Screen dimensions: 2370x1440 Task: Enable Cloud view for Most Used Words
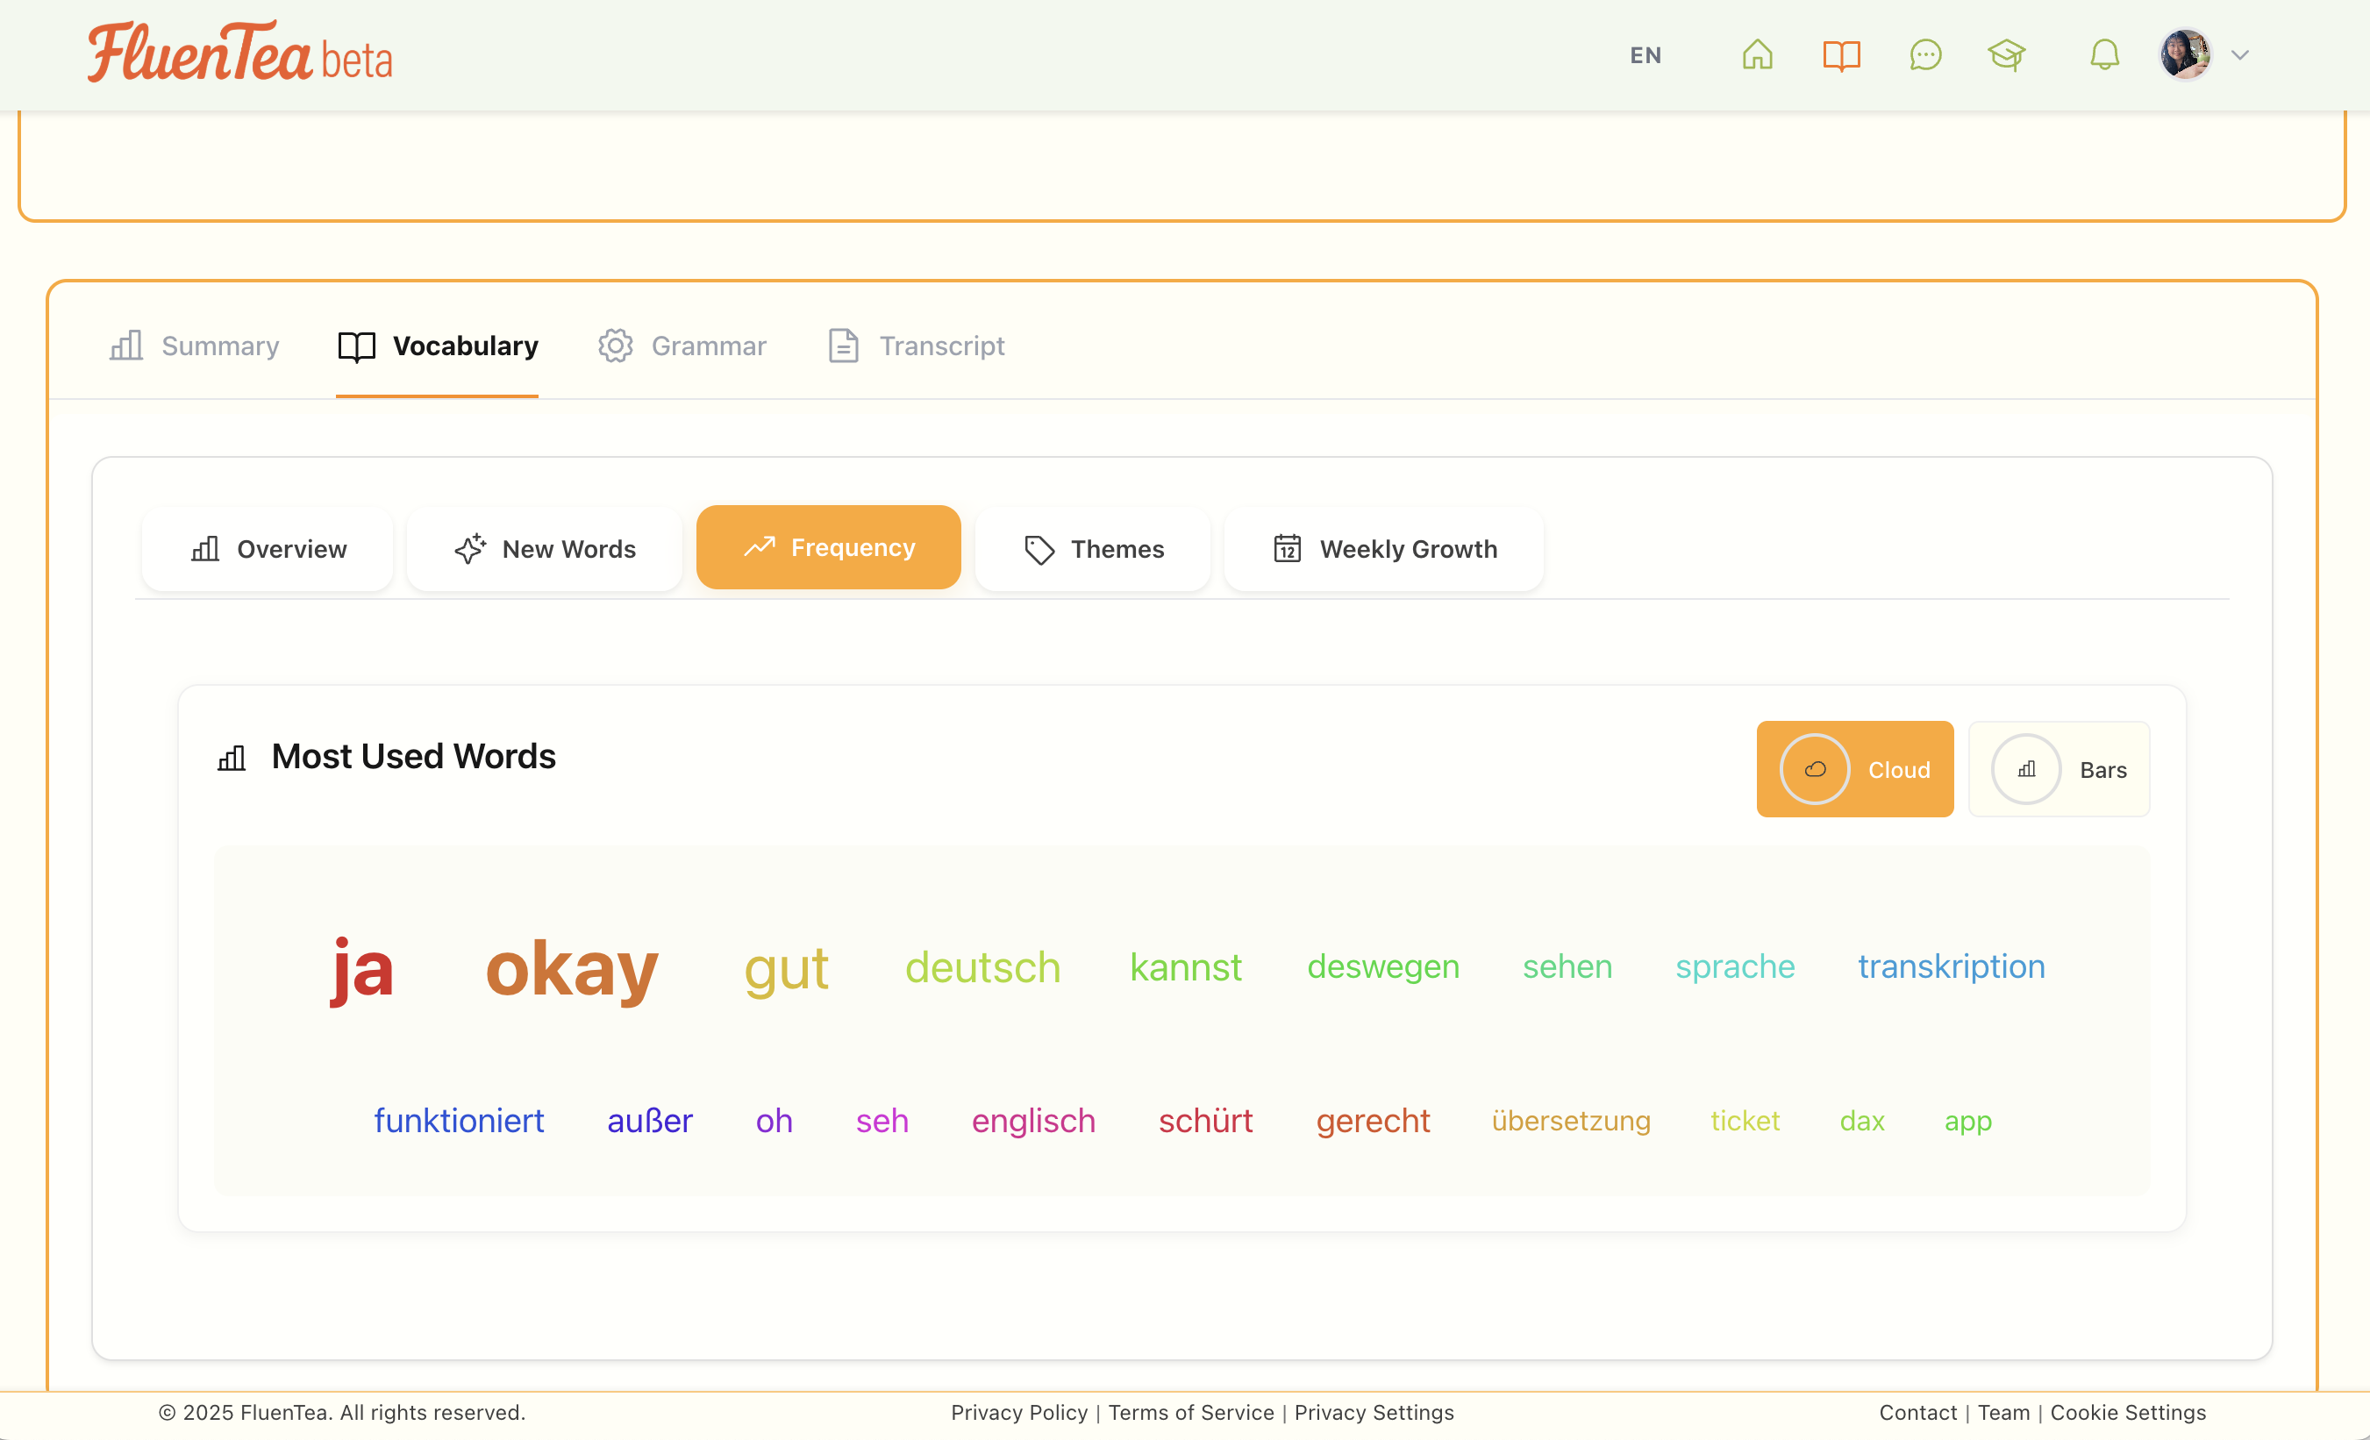click(1854, 769)
